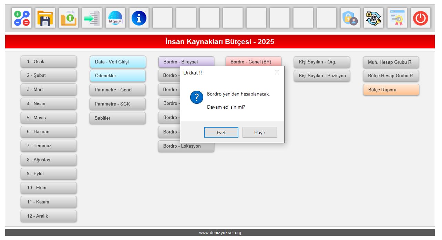Click the folder upload arrow icon
Image resolution: width=442 pixels, height=240 pixels.
point(69,18)
